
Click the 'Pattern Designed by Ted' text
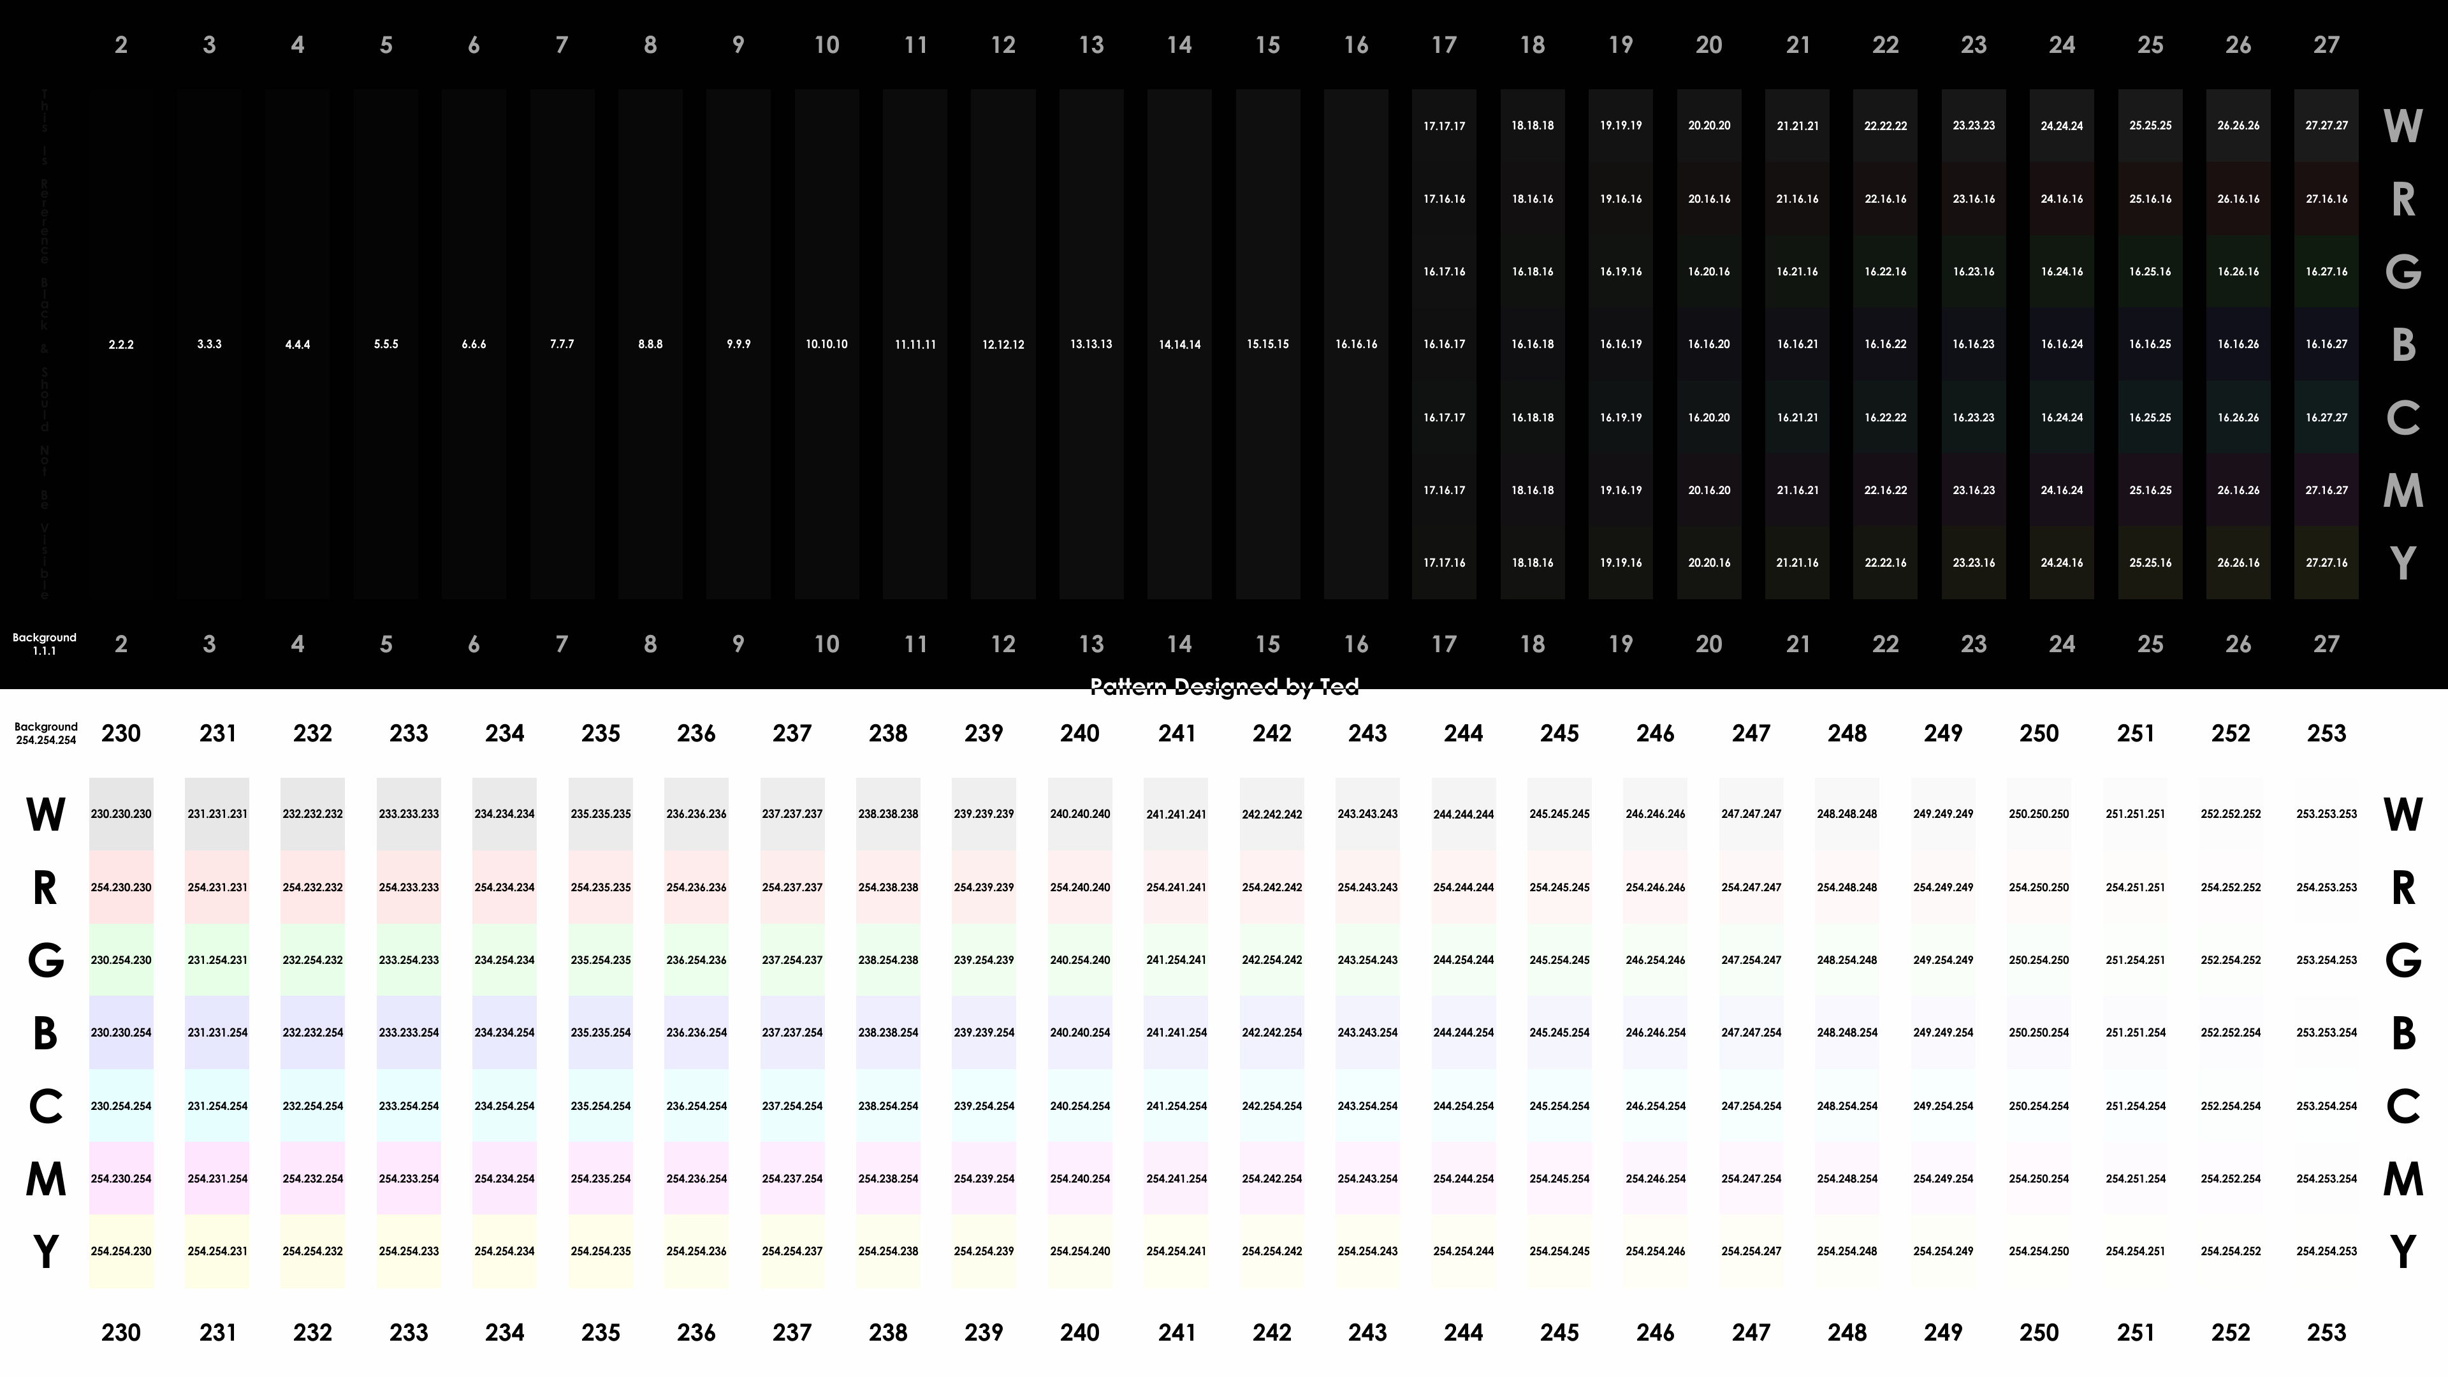tap(1224, 686)
